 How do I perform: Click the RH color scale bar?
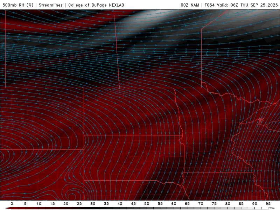pos(140,208)
